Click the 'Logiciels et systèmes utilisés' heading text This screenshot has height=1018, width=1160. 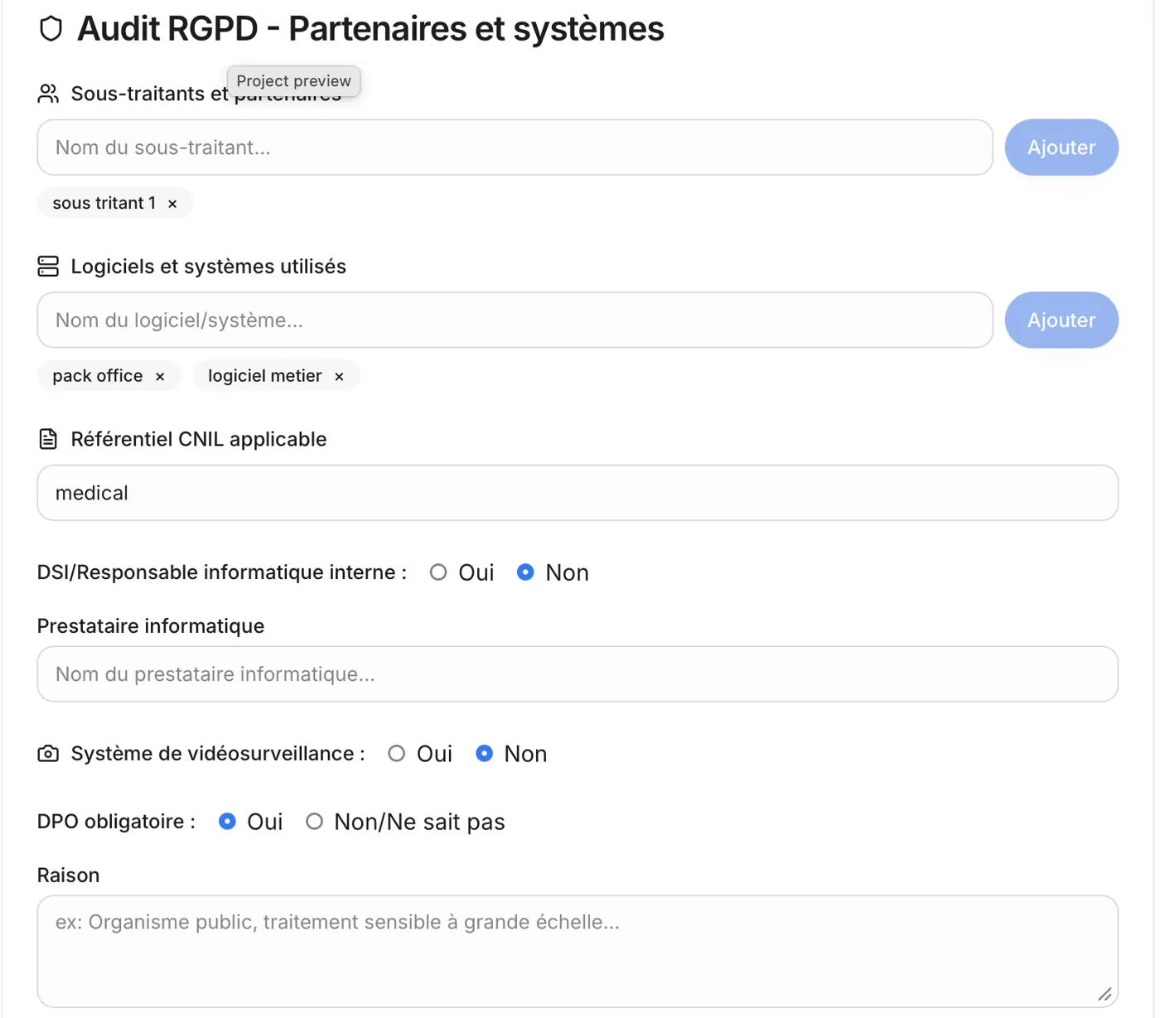click(209, 267)
